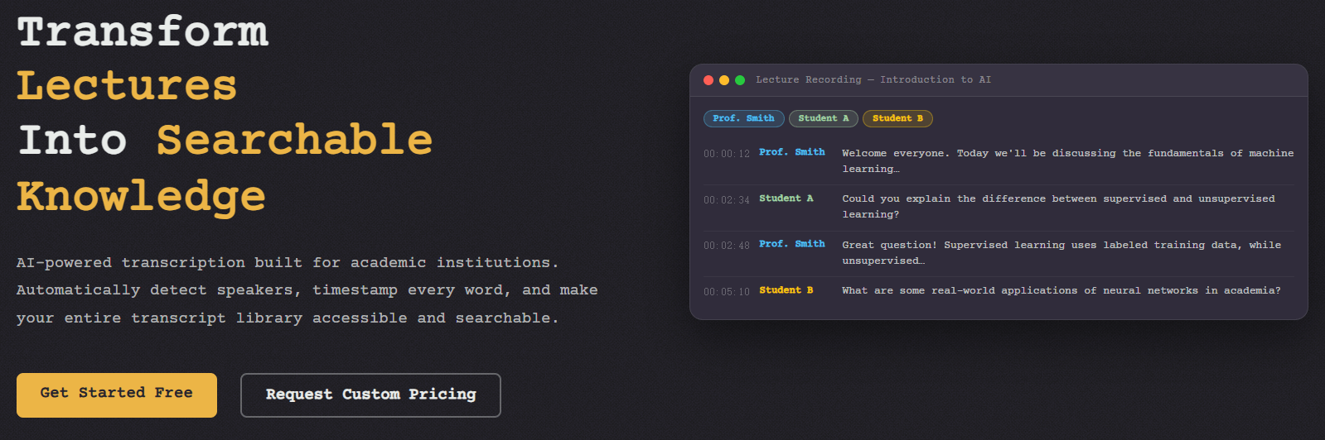Image resolution: width=1325 pixels, height=440 pixels.
Task: Click the Prof. Smith name beside 00:02:48
Action: (792, 244)
